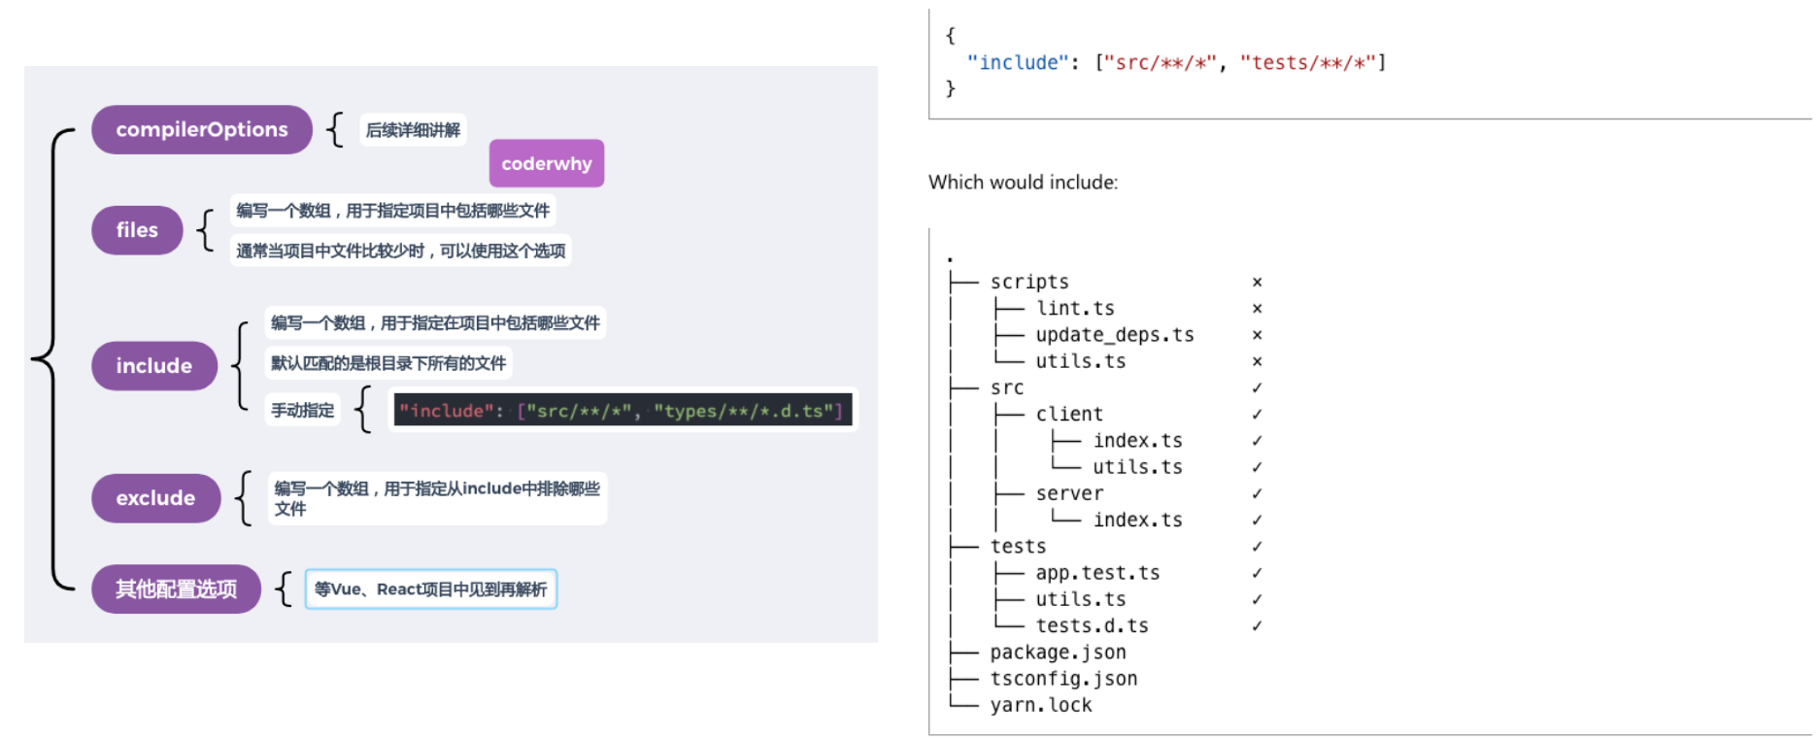Click the check mark beside app.test.ts
1819x739 pixels.
[1257, 573]
